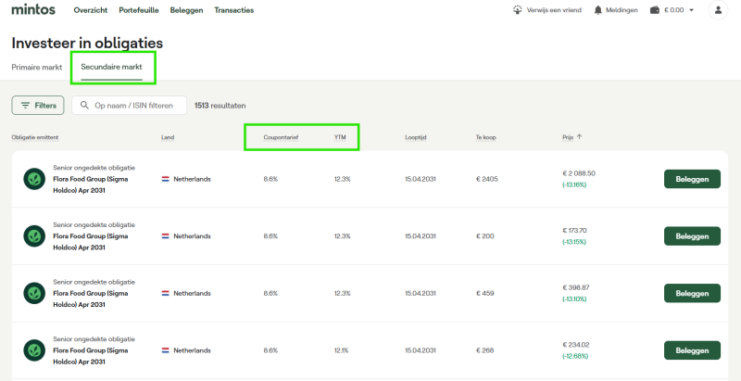Click the Netherlands flag in € 2405 row
Screen dimensions: 741x381
pos(166,179)
